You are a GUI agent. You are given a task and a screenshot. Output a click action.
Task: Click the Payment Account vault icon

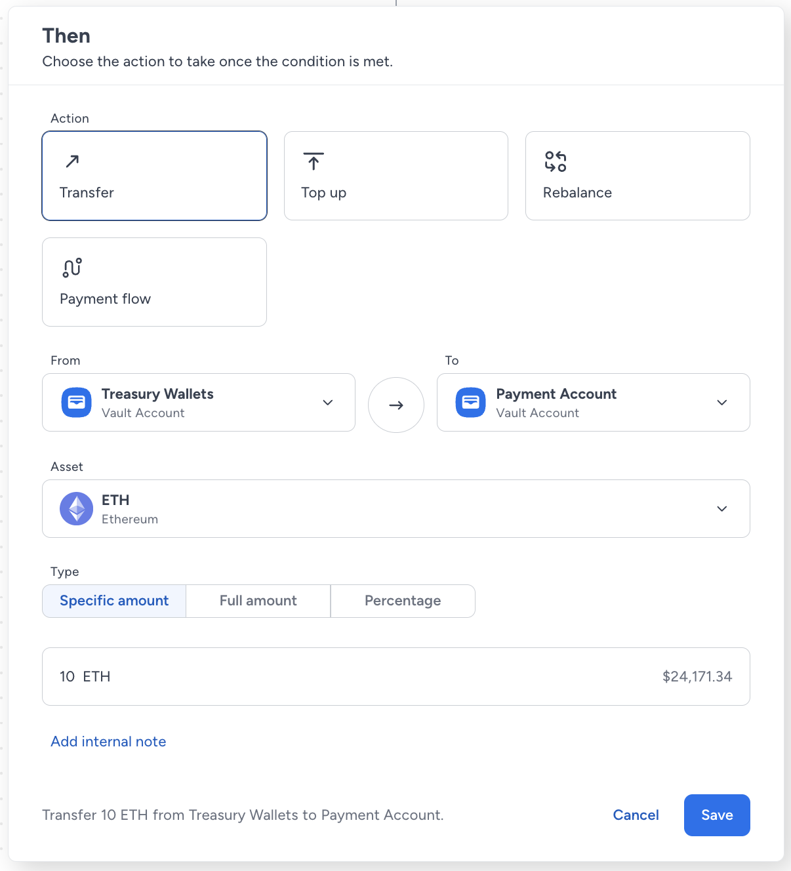[471, 403]
